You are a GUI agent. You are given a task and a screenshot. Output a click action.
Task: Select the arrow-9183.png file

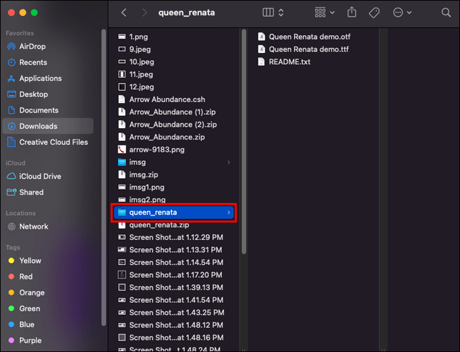tap(156, 150)
